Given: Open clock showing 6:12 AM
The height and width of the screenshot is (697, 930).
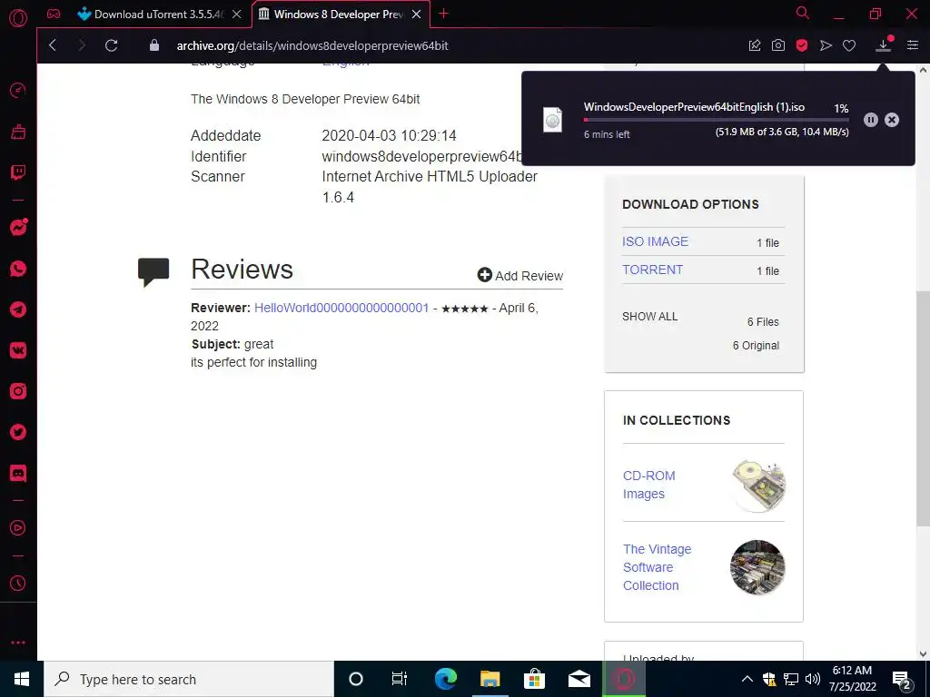Looking at the screenshot, I should 852,679.
